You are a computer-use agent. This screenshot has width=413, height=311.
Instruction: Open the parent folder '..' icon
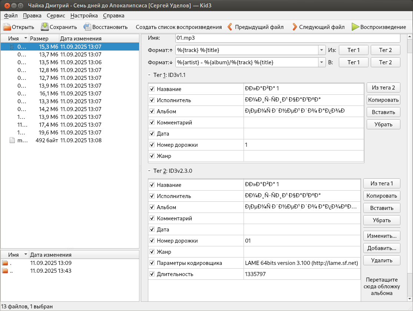[x=5, y=271]
